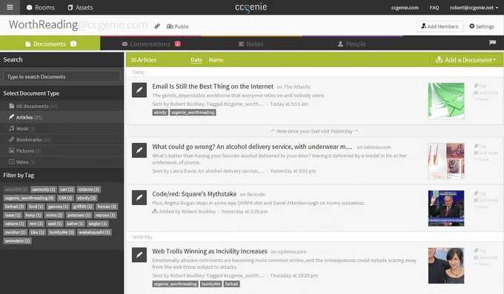Switch to the Documents tab
The width and height of the screenshot is (504, 294).
tap(50, 44)
